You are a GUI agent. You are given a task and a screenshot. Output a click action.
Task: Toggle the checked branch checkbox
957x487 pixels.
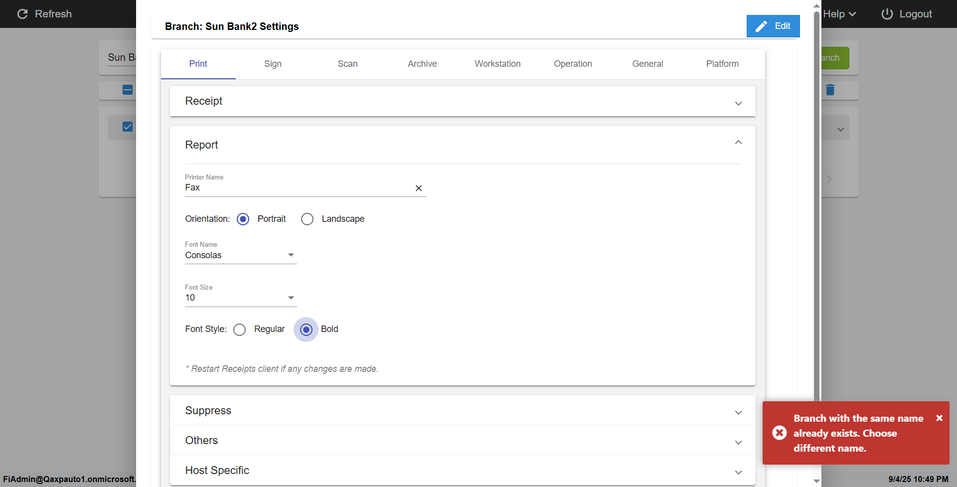(128, 127)
